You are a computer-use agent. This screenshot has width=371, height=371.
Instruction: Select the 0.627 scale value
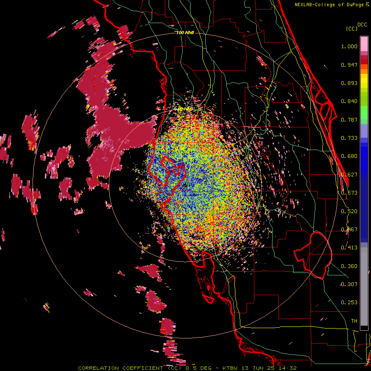point(349,175)
